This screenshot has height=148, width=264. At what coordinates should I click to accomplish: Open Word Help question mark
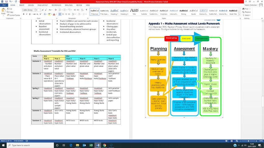[246, 2]
